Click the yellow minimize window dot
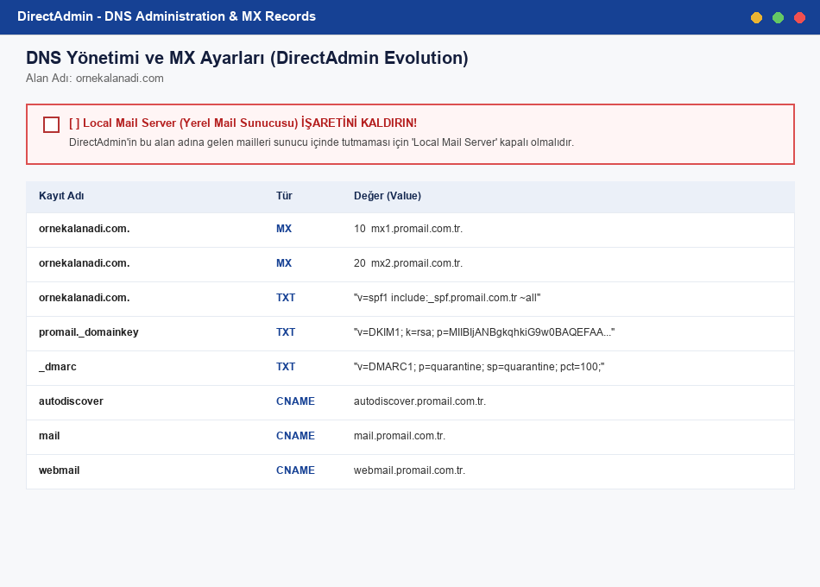This screenshot has width=820, height=587. [x=756, y=18]
